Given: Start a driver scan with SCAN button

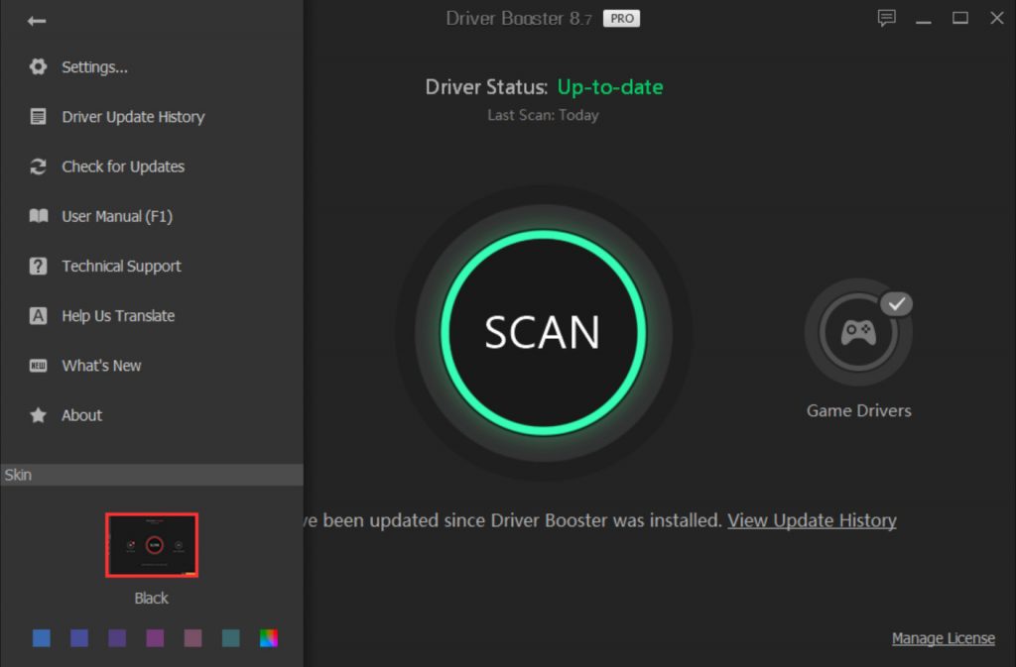Looking at the screenshot, I should (543, 332).
